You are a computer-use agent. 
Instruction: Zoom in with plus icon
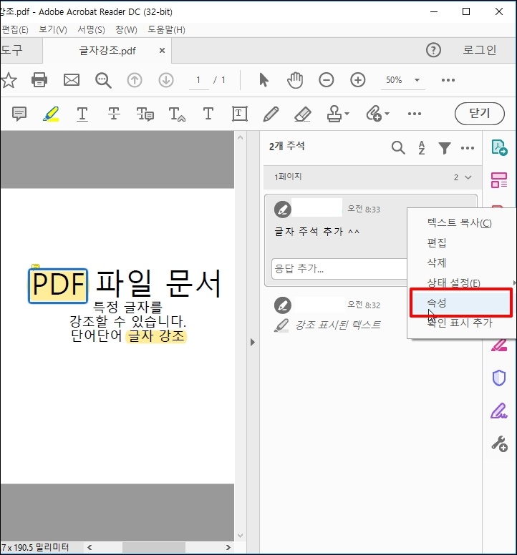pos(357,80)
